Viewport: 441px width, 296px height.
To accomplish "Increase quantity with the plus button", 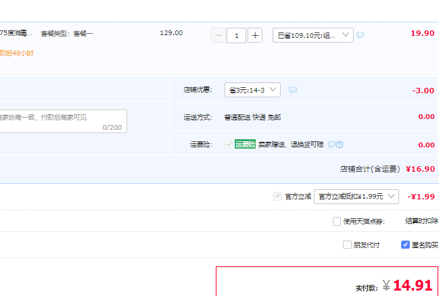I will click(255, 35).
